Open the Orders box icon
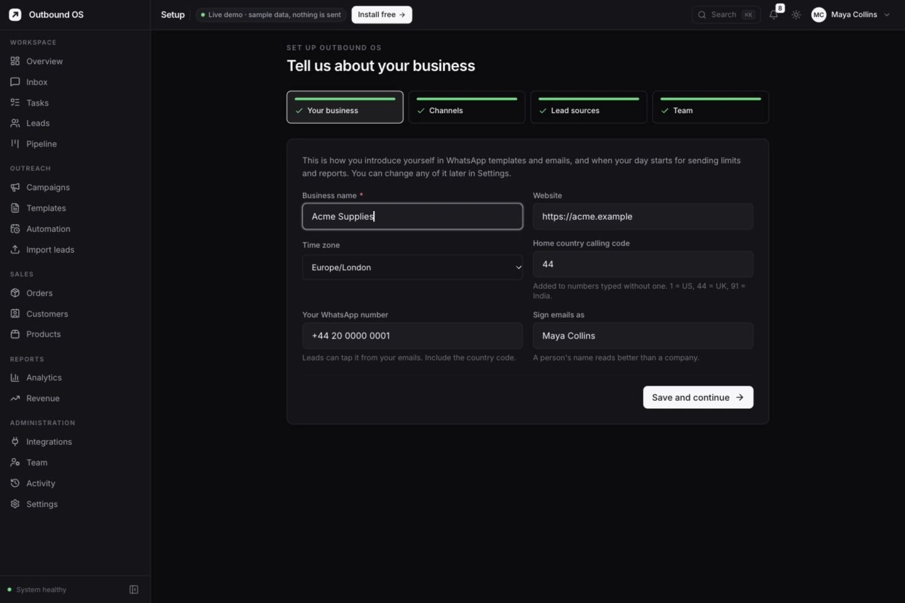The width and height of the screenshot is (905, 603). 15,293
